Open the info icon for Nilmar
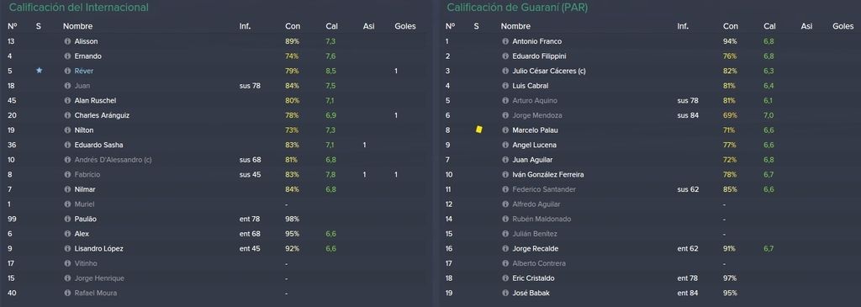861x307 pixels. (x=67, y=189)
